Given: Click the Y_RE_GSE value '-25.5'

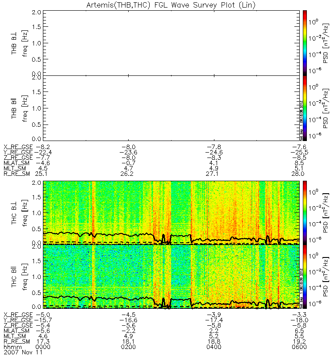Looking at the screenshot, I should point(299,152).
